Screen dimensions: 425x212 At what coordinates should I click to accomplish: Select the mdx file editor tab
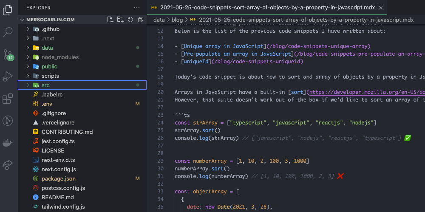pos(267,8)
